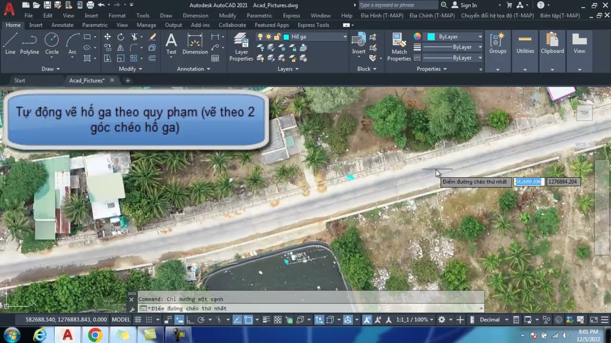Click the New drawing icon
Image resolution: width=611 pixels, height=343 pixels.
click(25, 5)
